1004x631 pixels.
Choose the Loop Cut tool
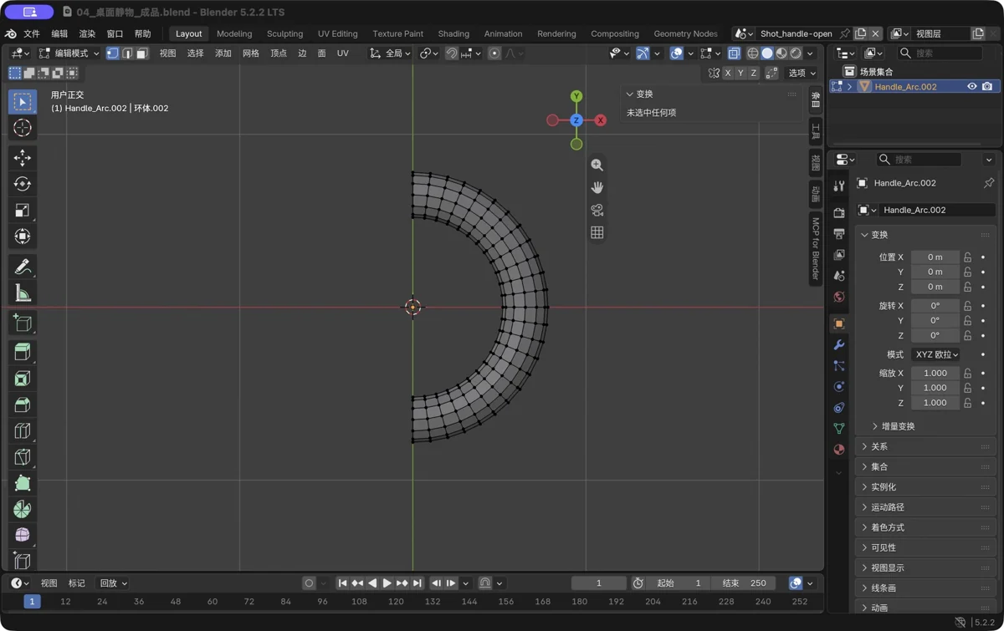click(23, 430)
